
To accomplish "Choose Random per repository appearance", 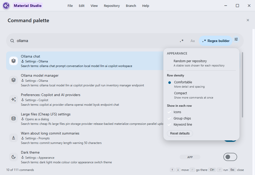I will point(201,63).
